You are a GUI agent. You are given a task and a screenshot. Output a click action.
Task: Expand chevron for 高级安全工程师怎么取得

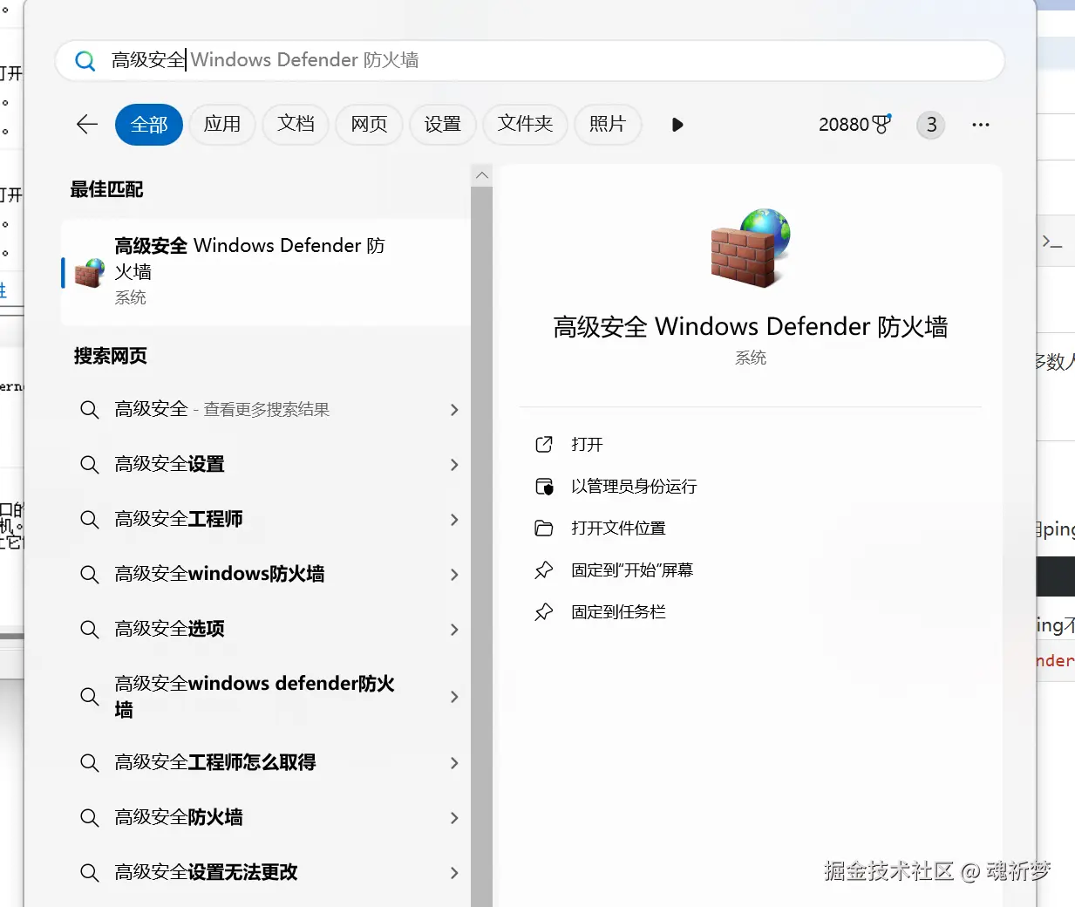click(x=454, y=763)
